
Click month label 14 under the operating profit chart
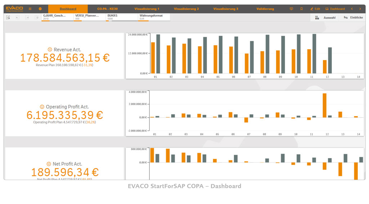(x=359, y=134)
